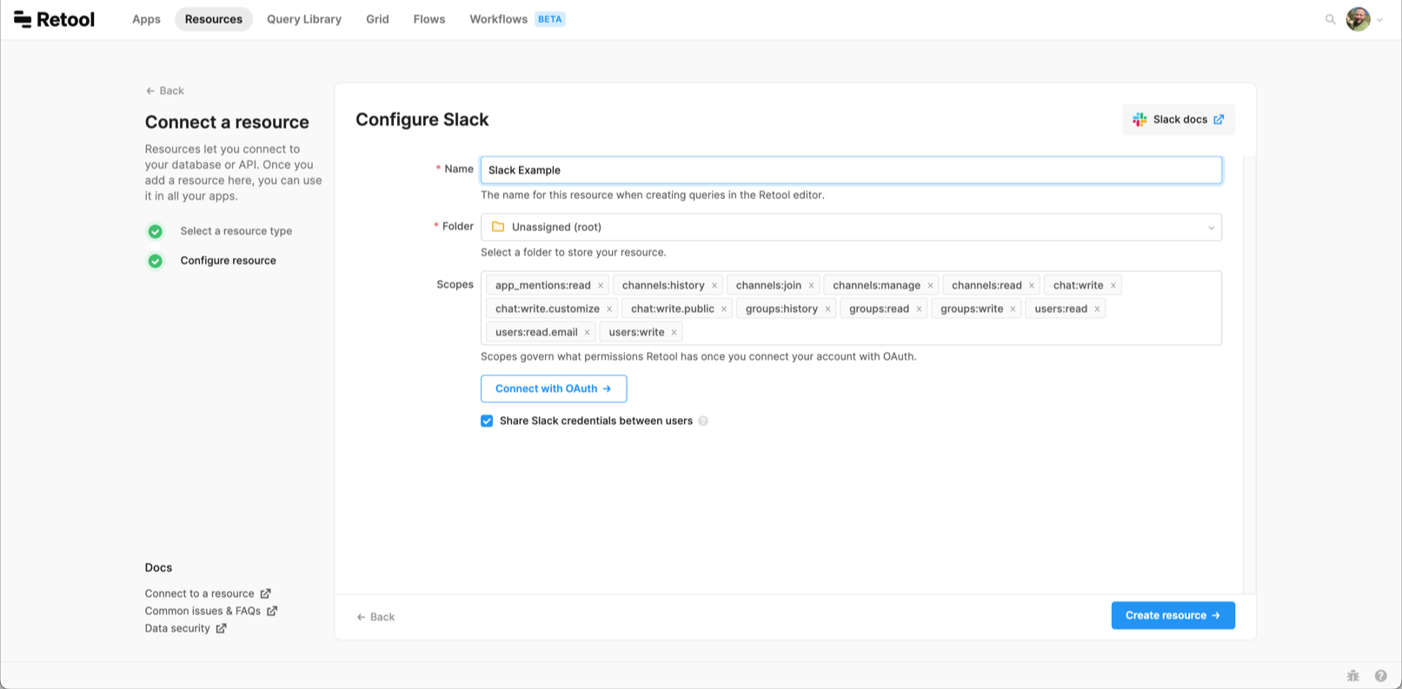Remove the chat:write.public scope
The width and height of the screenshot is (1402, 689).
tap(724, 309)
